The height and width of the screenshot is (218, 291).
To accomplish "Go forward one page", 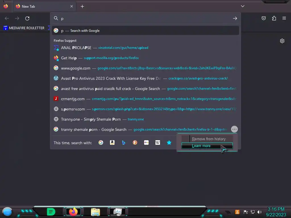I will click(x=17, y=18).
